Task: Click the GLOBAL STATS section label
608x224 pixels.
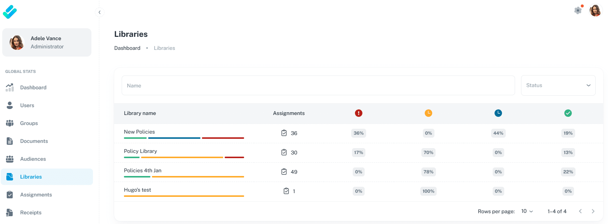Action: pos(21,71)
